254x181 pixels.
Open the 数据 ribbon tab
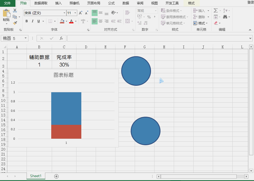click(x=126, y=3)
